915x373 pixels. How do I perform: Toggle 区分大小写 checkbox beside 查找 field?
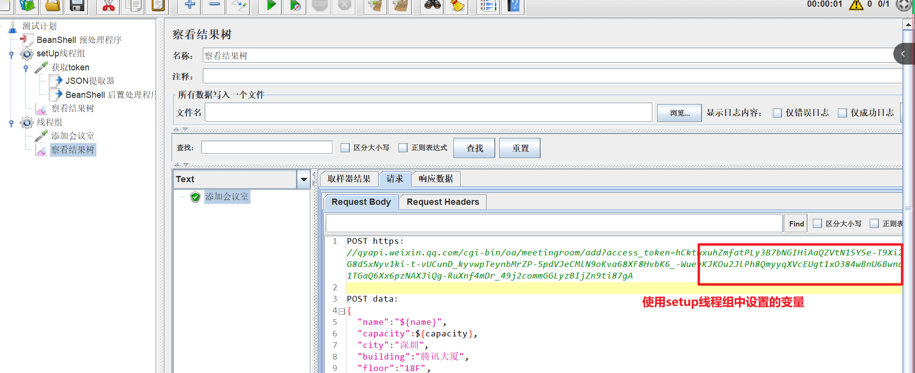click(345, 148)
